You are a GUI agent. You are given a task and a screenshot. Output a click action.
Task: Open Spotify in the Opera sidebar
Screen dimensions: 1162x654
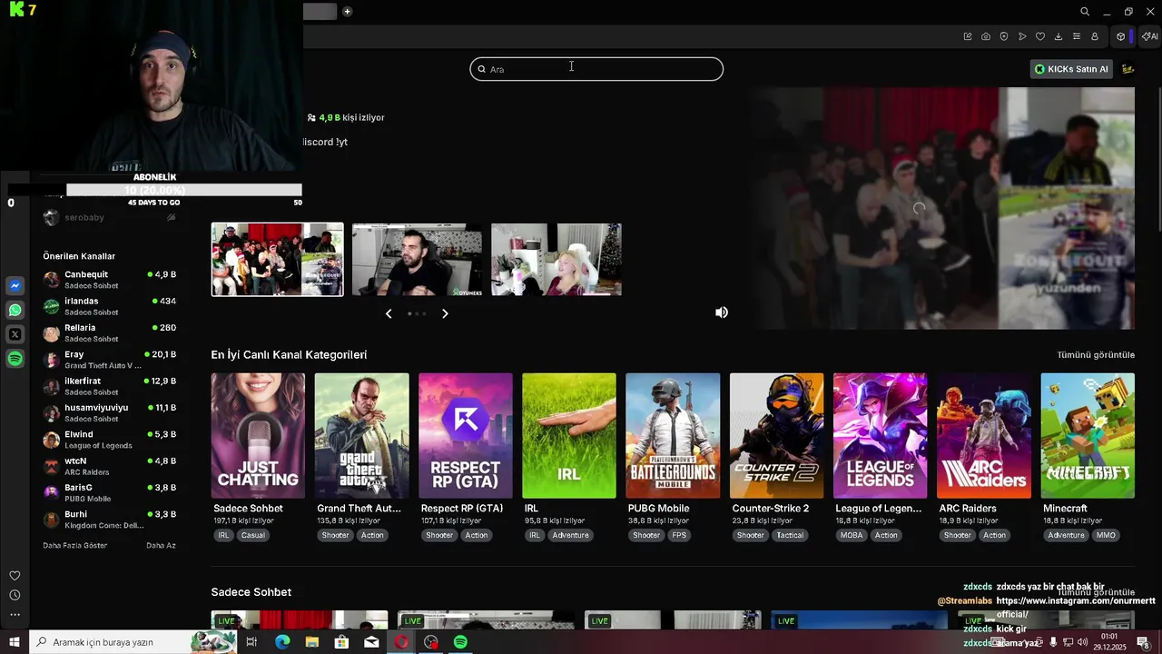(15, 359)
